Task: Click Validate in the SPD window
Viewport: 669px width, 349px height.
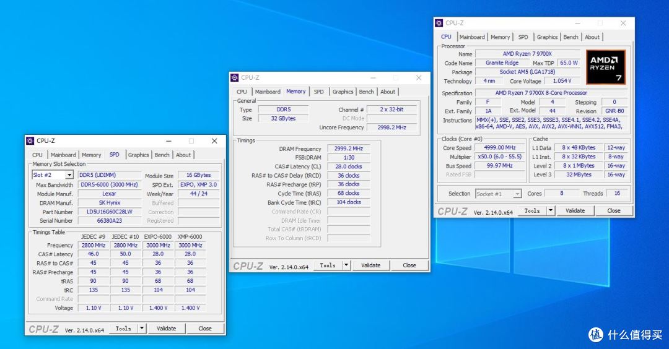Action: 167,328
